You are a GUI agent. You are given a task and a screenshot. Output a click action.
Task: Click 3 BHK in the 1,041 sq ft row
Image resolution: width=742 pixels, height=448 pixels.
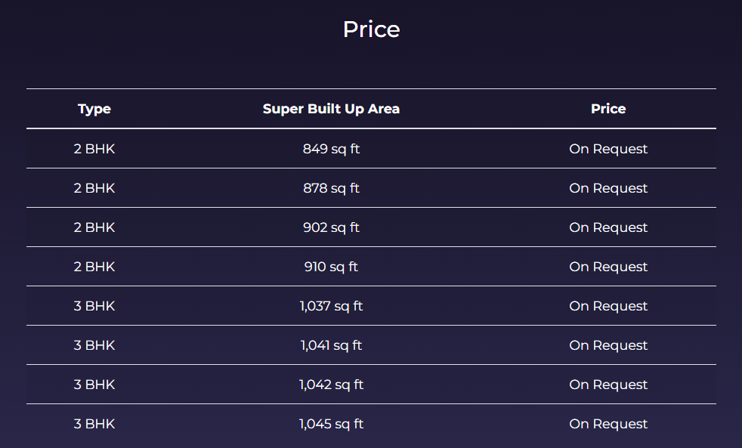click(x=94, y=345)
